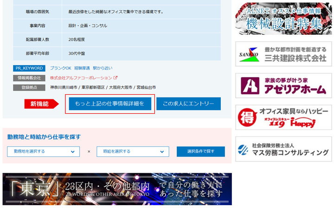Image resolution: width=334 pixels, height=208 pixels.
Task: Click the 事業内容 row label
Action: [x=38, y=26]
